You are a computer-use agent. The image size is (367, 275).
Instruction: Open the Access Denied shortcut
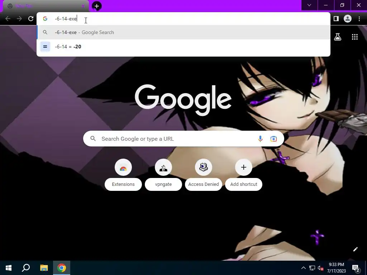click(x=204, y=175)
